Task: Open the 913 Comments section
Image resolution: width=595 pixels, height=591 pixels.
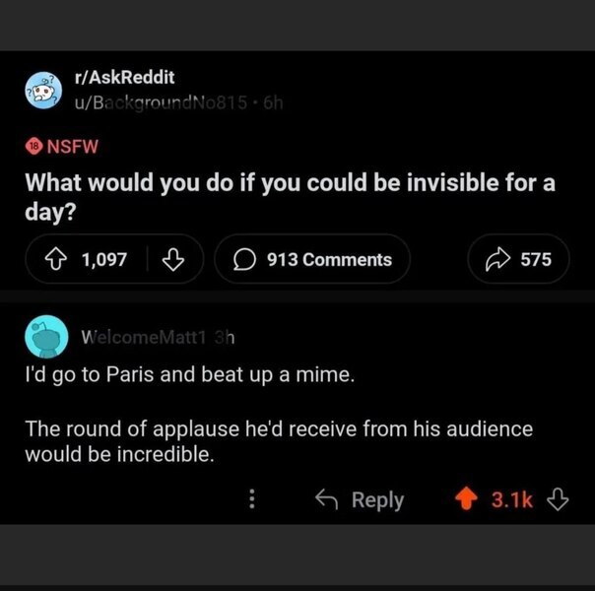Action: 312,260
